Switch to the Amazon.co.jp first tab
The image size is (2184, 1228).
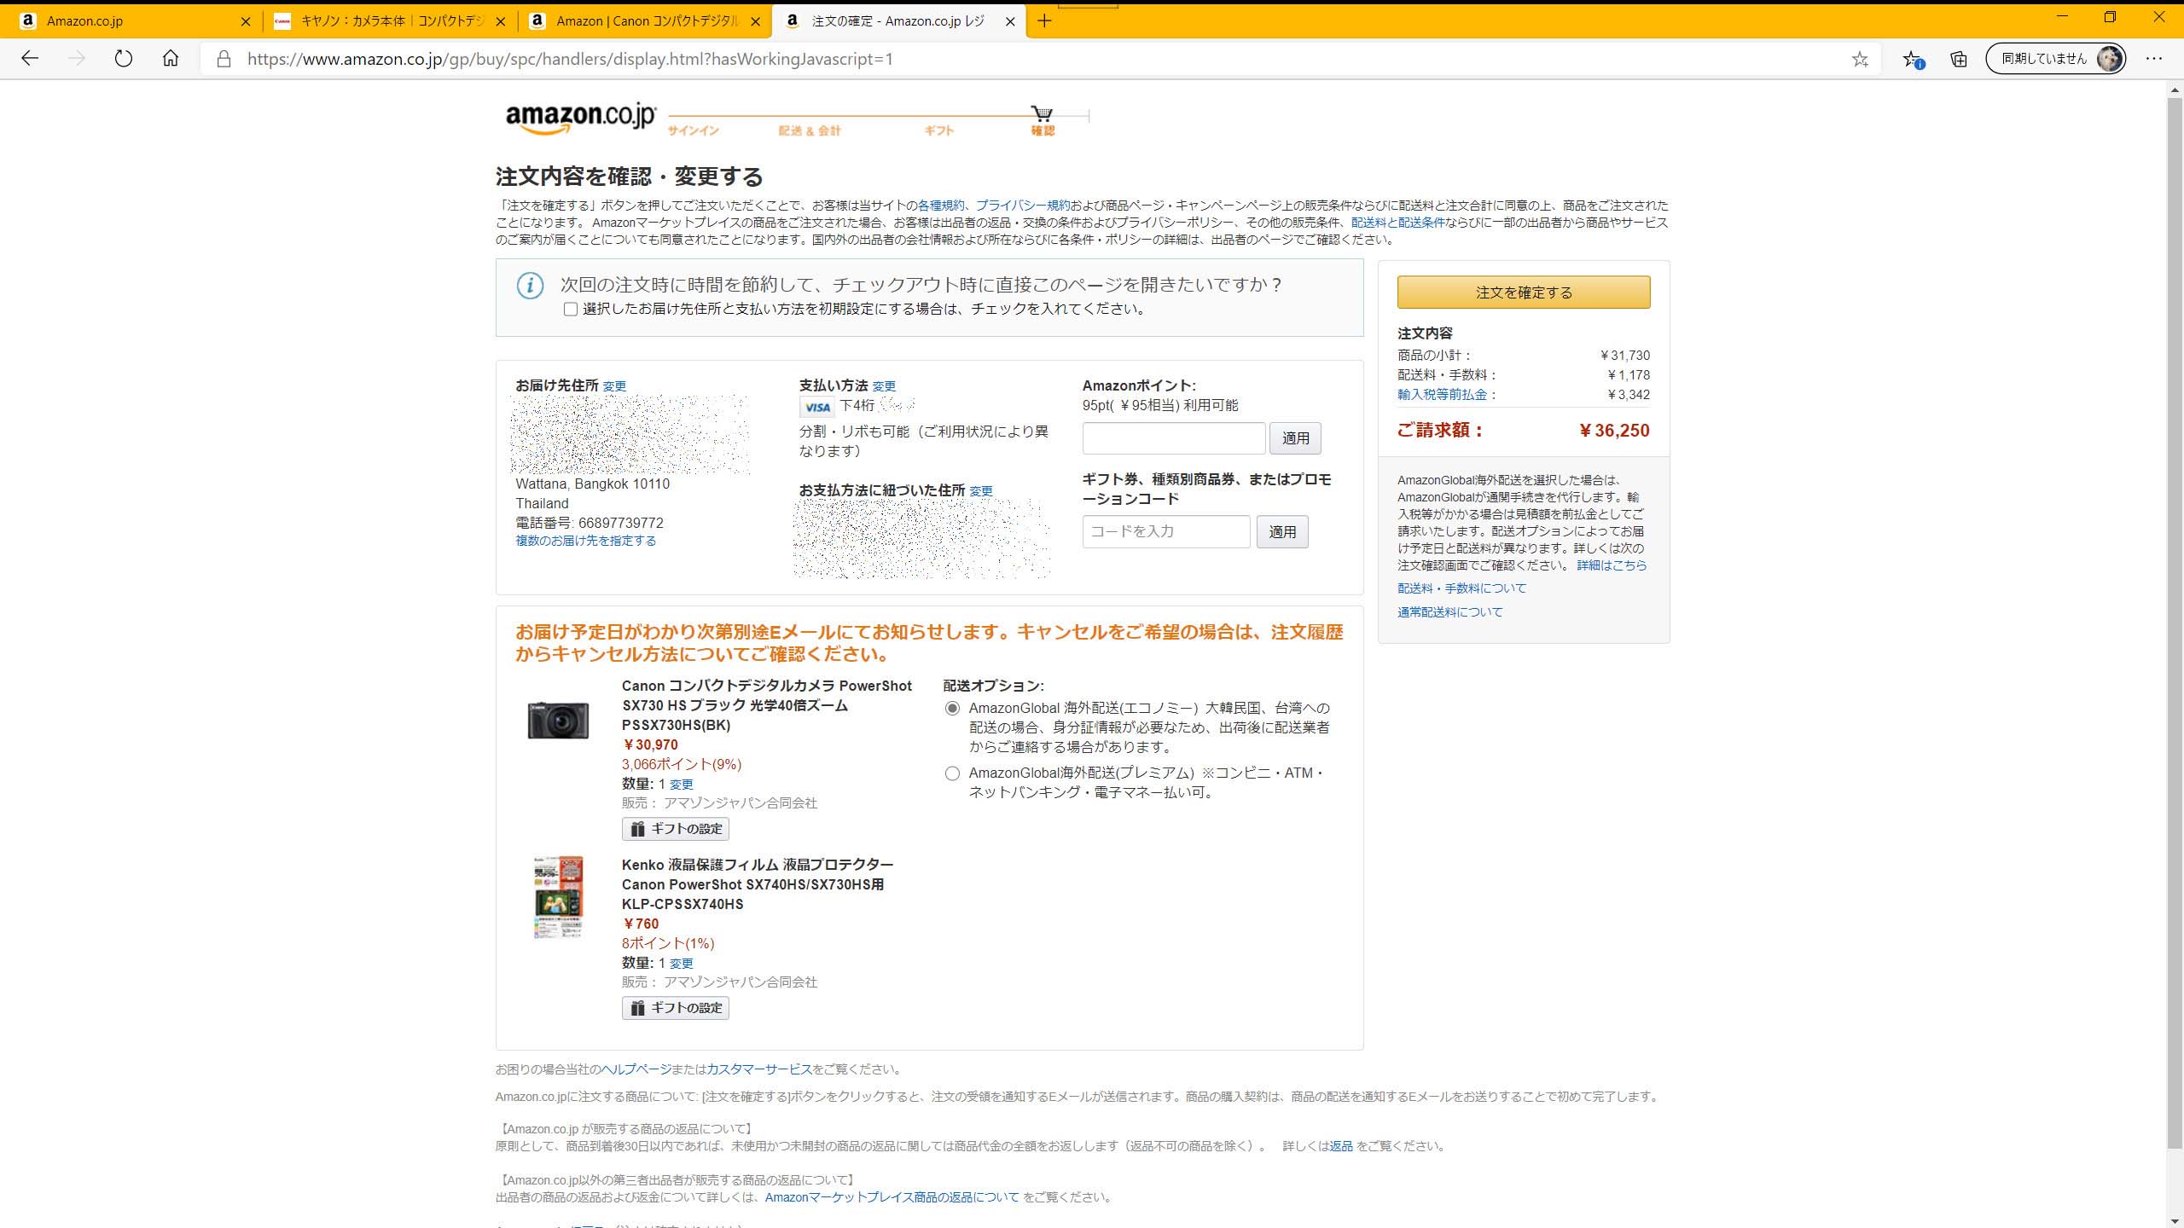128,21
